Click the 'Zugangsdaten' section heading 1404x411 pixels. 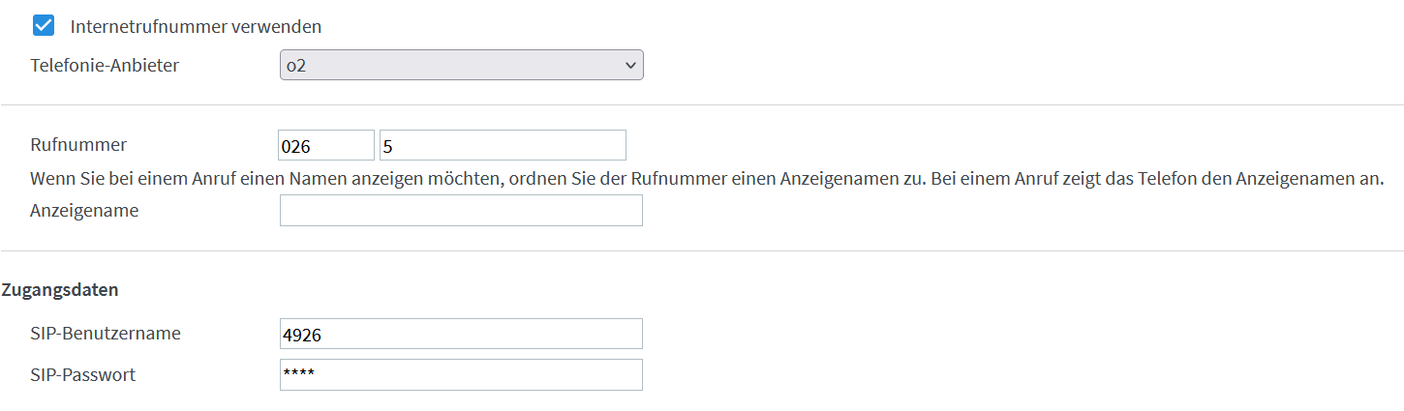(x=61, y=289)
